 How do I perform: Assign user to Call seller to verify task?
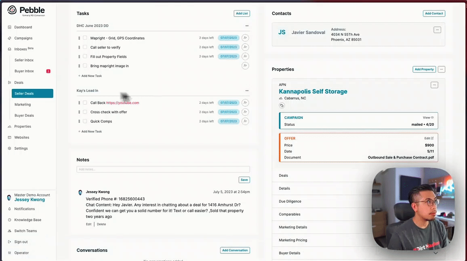pos(245,47)
